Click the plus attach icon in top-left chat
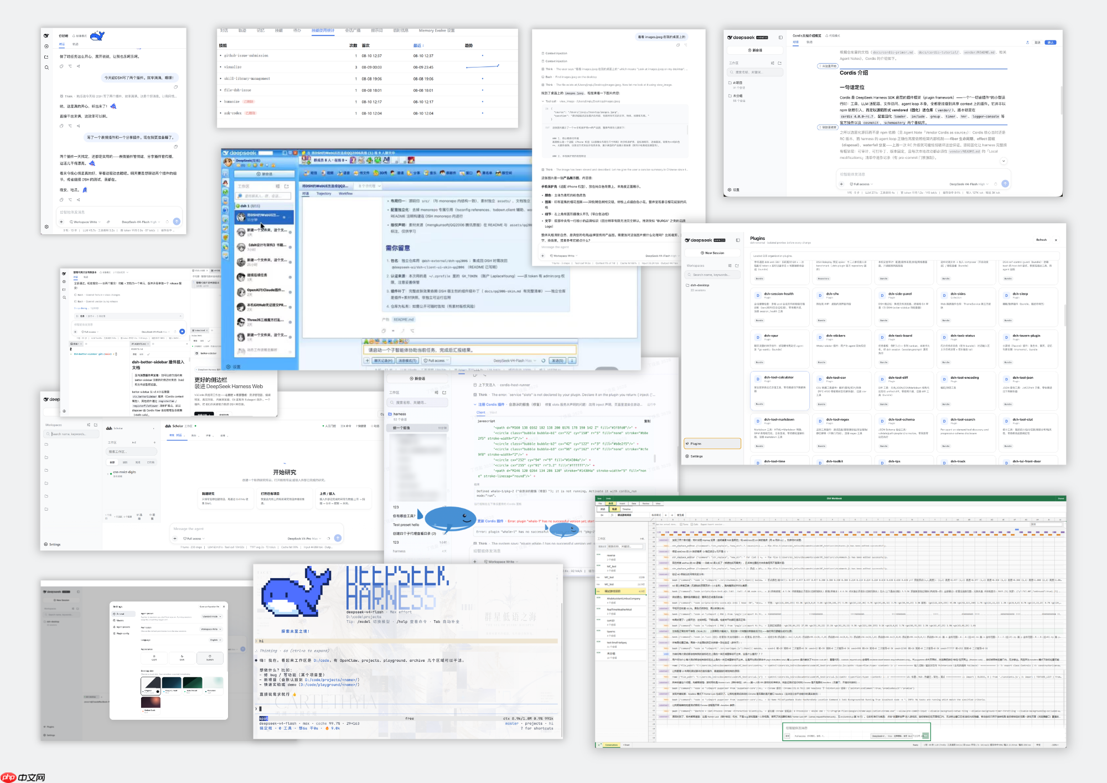Image resolution: width=1107 pixels, height=783 pixels. tap(61, 221)
